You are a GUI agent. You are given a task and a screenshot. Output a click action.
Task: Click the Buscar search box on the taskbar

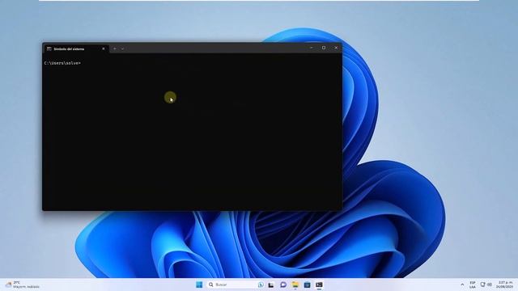pos(236,285)
